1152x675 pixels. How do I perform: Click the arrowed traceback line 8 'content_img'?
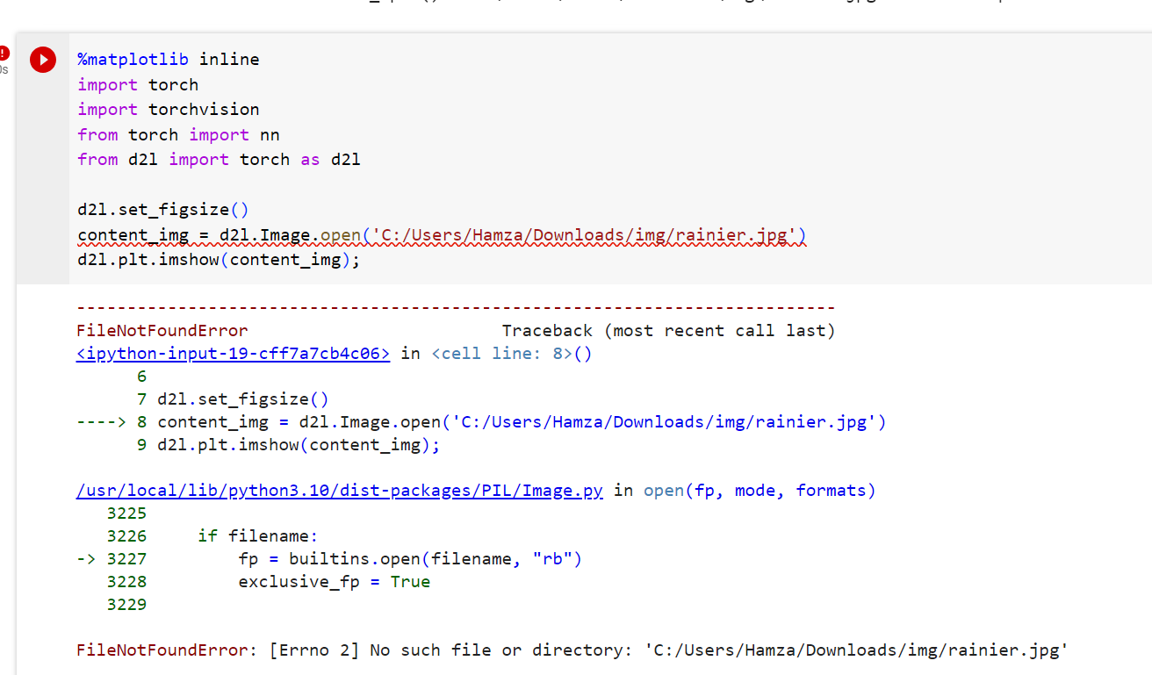tap(522, 422)
